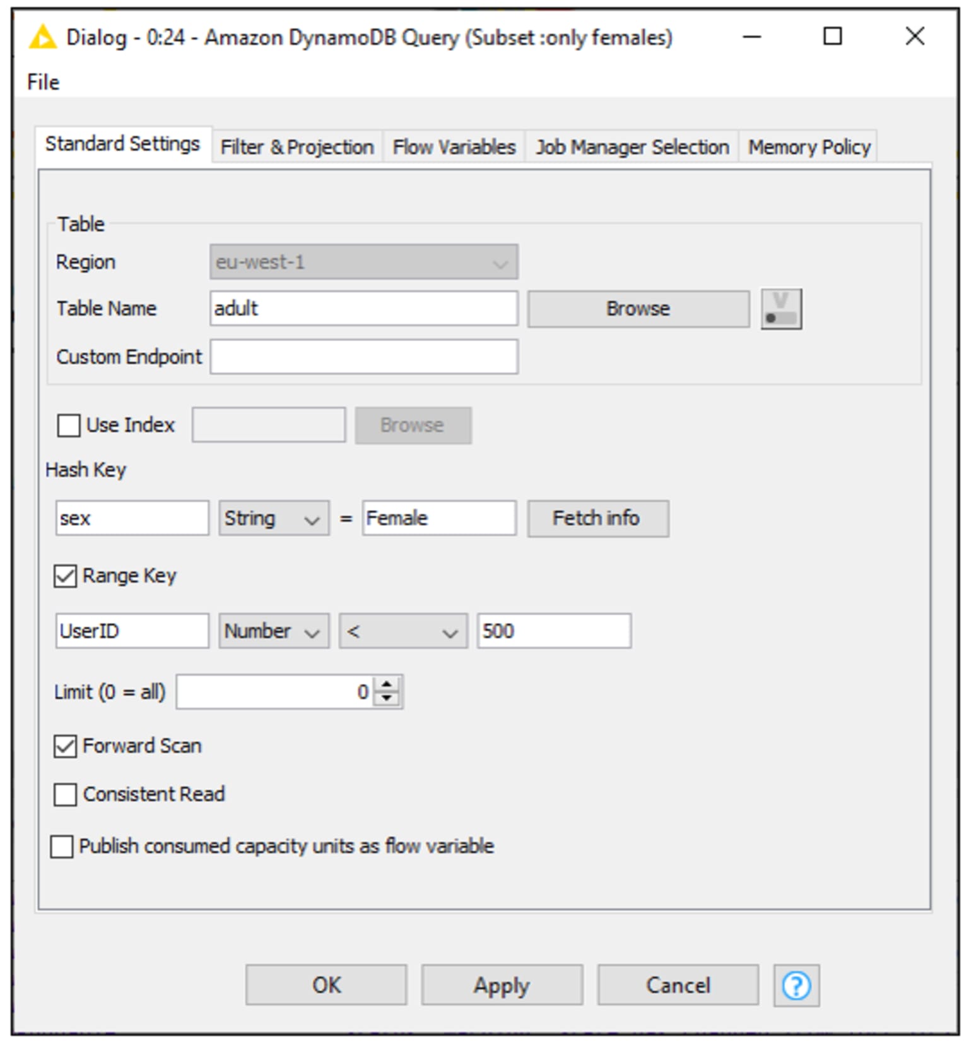Click the hash key value field Female
This screenshot has height=1043, width=969.
click(x=439, y=518)
